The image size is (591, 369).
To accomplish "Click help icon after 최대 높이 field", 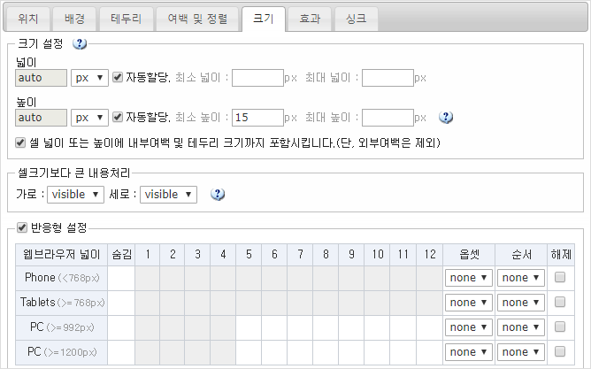I will pos(446,117).
